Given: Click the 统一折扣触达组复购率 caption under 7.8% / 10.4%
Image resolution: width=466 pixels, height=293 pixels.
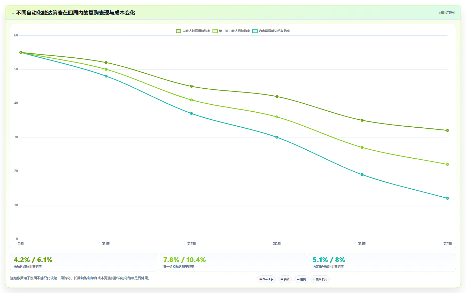Looking at the screenshot, I should tap(179, 267).
